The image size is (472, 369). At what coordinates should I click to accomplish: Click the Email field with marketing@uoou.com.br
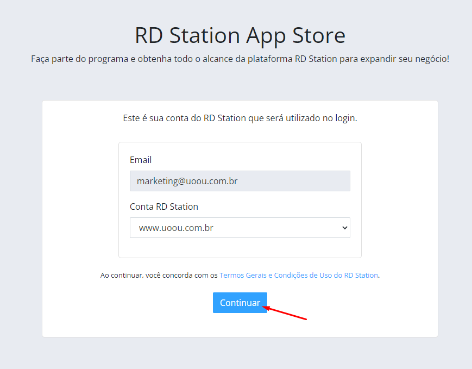pos(240,181)
